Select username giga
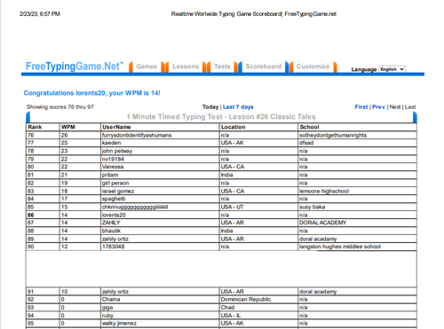Screen dimensions: 444x329 point(107,308)
